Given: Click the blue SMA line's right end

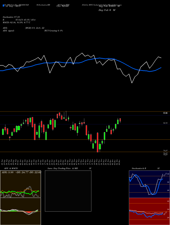Looking at the screenshot, I should coord(161,67).
